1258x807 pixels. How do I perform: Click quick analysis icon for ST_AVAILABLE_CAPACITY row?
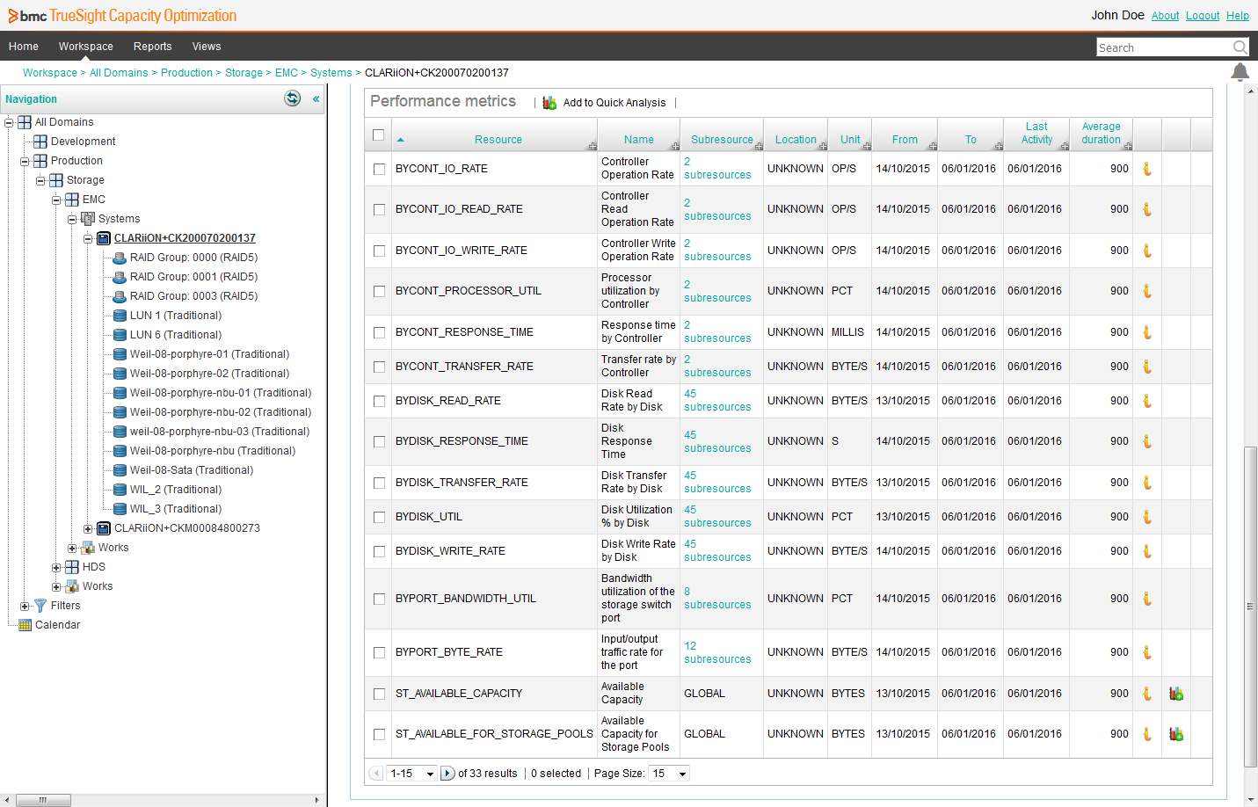pos(1176,694)
